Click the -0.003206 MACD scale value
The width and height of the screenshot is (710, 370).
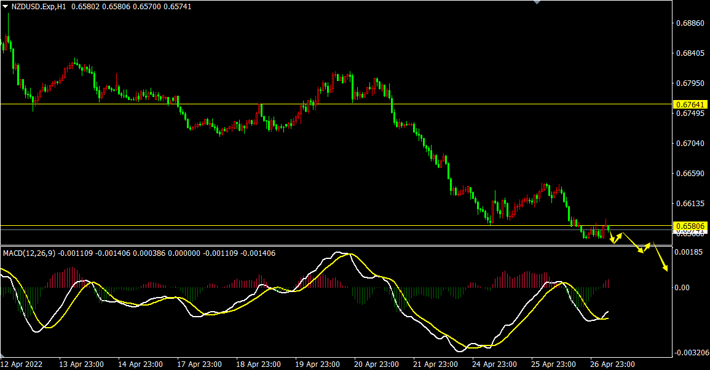(692, 353)
